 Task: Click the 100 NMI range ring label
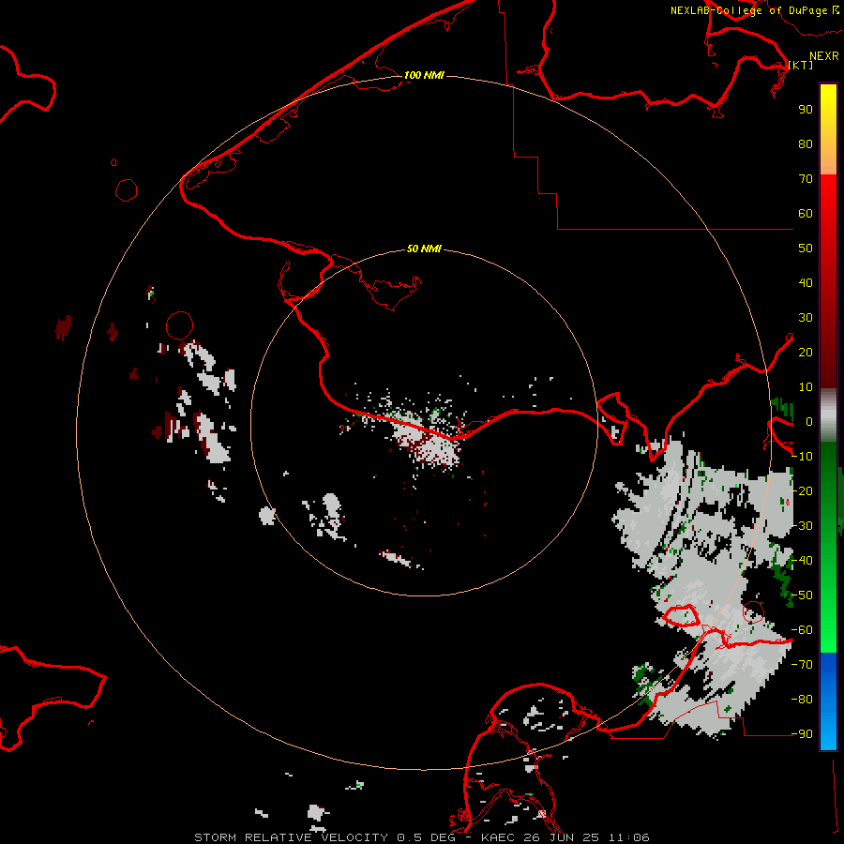(424, 75)
